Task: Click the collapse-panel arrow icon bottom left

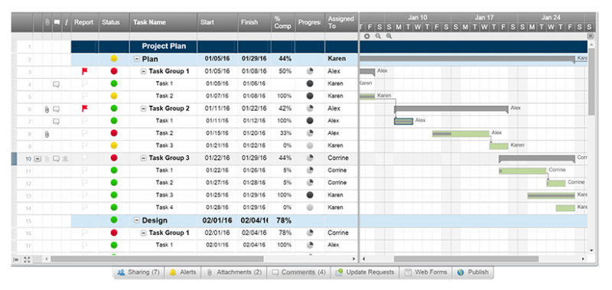Action: (x=16, y=259)
